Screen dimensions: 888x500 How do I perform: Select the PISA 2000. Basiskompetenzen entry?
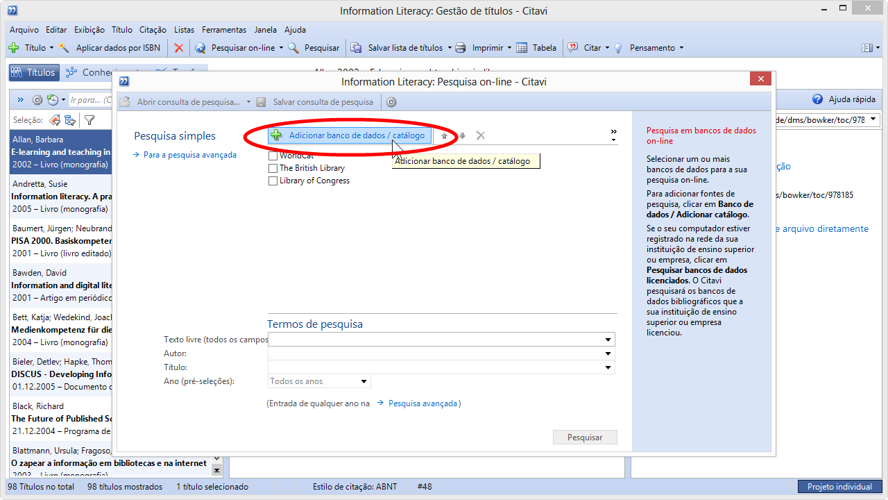pyautogui.click(x=61, y=241)
